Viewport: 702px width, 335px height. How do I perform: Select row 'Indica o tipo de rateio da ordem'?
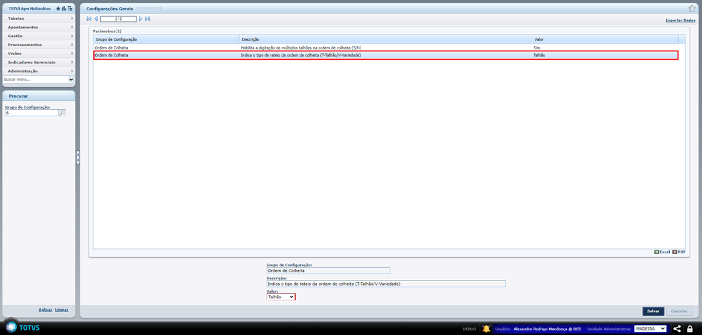(386, 55)
